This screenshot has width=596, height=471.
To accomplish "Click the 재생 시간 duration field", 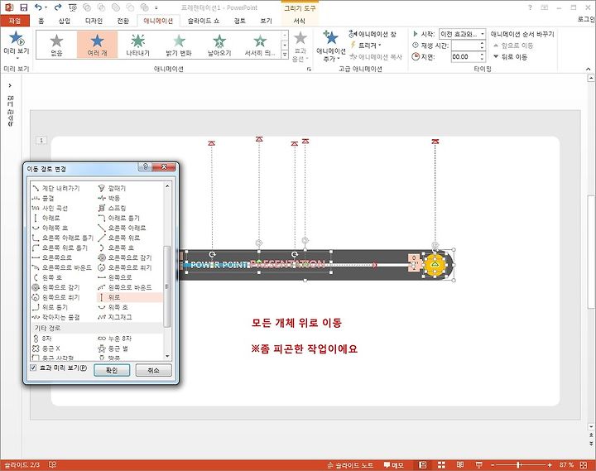I will pyautogui.click(x=465, y=46).
